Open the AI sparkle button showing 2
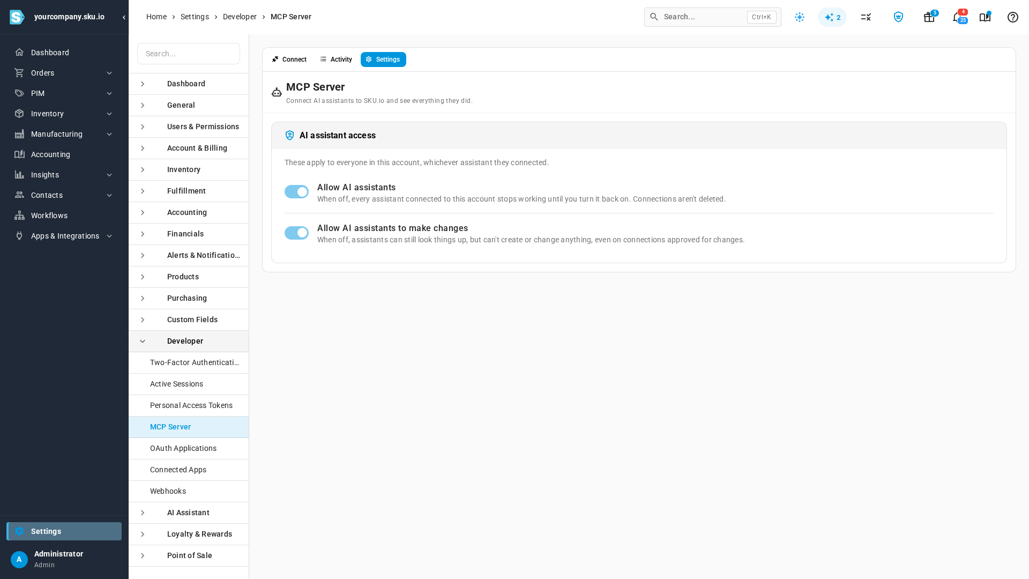This screenshot has height=579, width=1029. pyautogui.click(x=832, y=17)
